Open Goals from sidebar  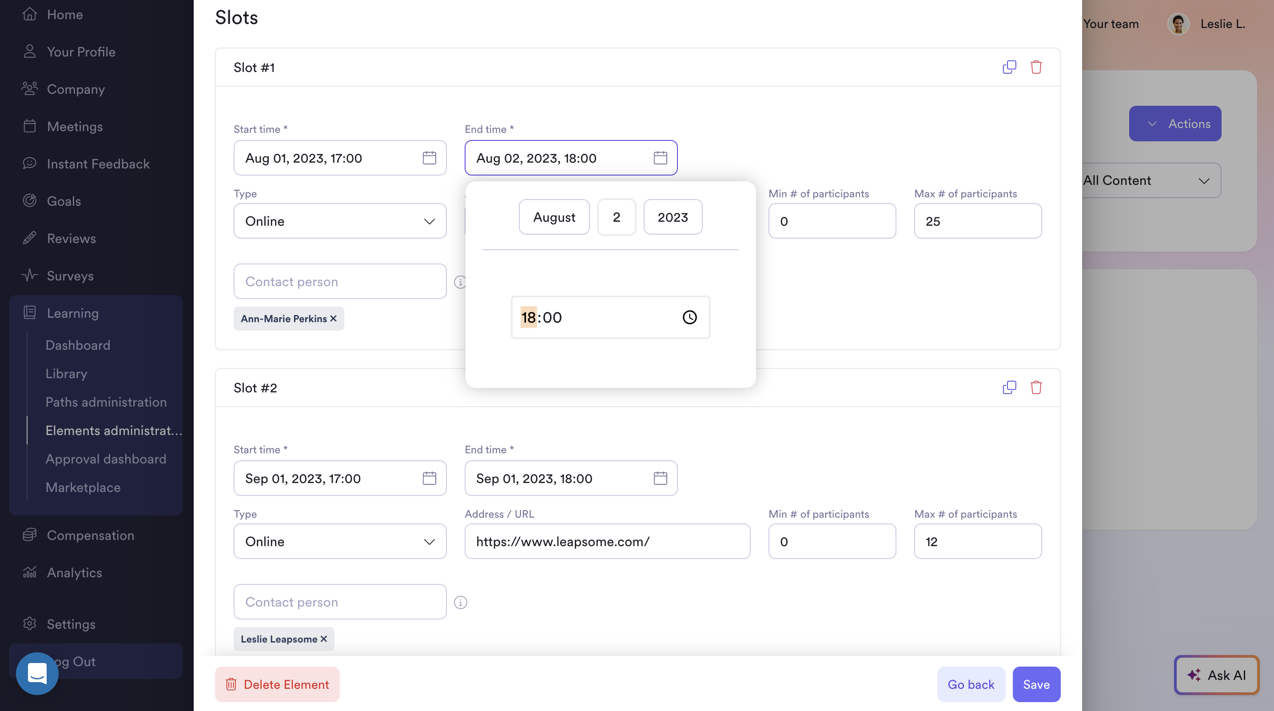[x=52, y=201]
